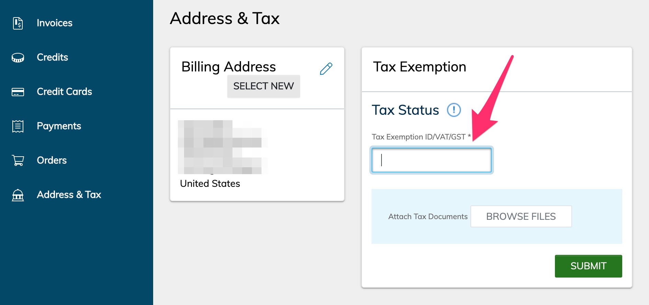Image resolution: width=649 pixels, height=305 pixels.
Task: Click the Credit Cards card icon
Action: (x=18, y=92)
